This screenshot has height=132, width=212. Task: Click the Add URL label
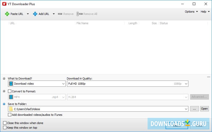[44, 14]
